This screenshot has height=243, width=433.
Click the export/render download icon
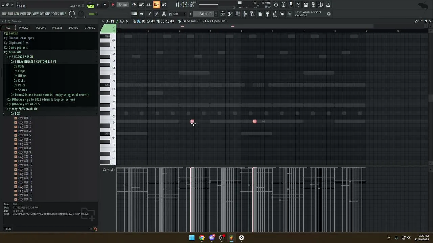[328, 5]
